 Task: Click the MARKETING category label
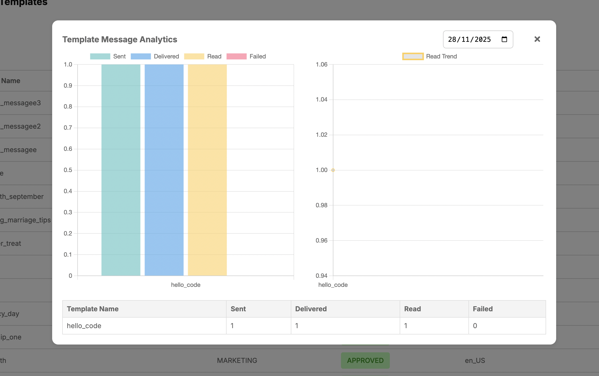click(x=237, y=360)
